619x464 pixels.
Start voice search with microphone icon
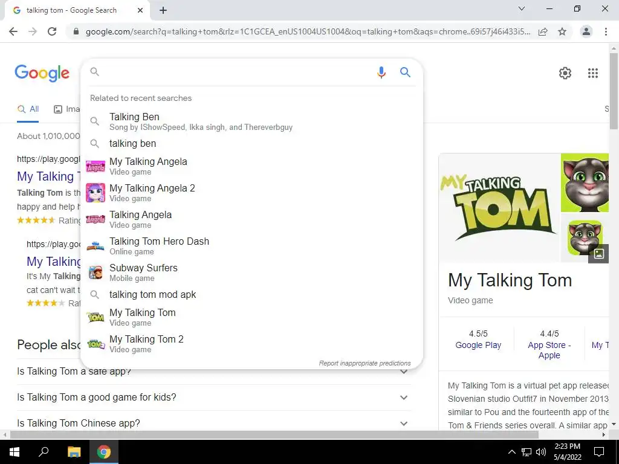point(381,72)
